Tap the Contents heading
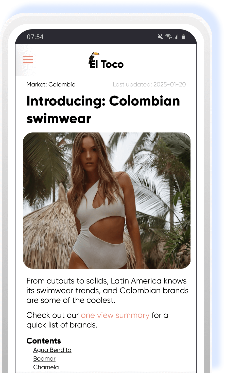This screenshot has height=373, width=225. tap(44, 341)
